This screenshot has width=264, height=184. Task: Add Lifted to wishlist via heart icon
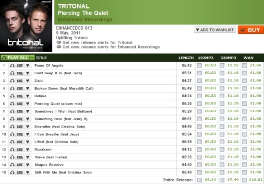pos(28,142)
